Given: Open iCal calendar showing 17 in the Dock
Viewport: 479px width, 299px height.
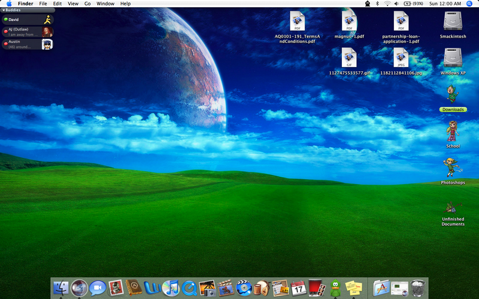Looking at the screenshot, I should [x=298, y=288].
